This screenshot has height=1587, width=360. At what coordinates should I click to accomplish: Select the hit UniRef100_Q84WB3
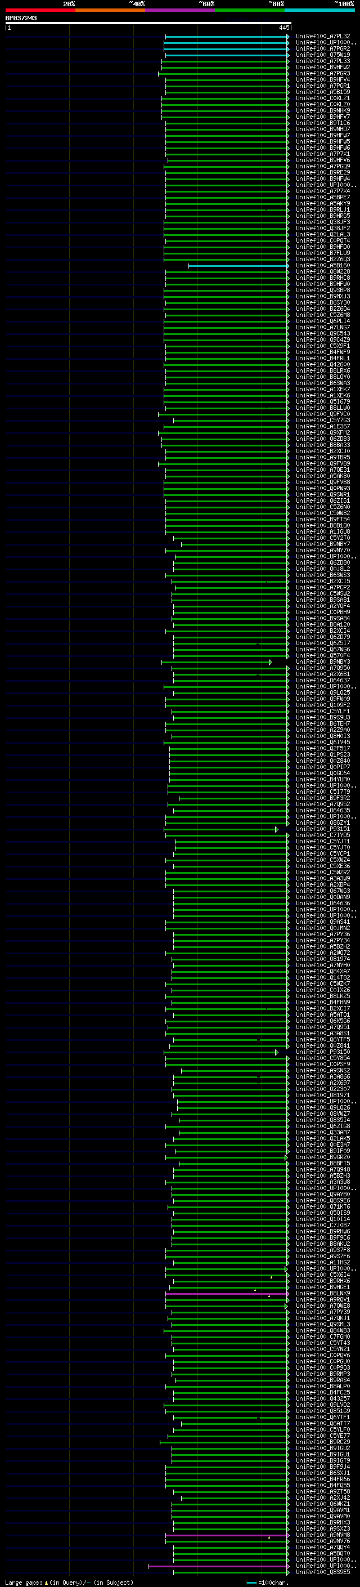point(322,1330)
